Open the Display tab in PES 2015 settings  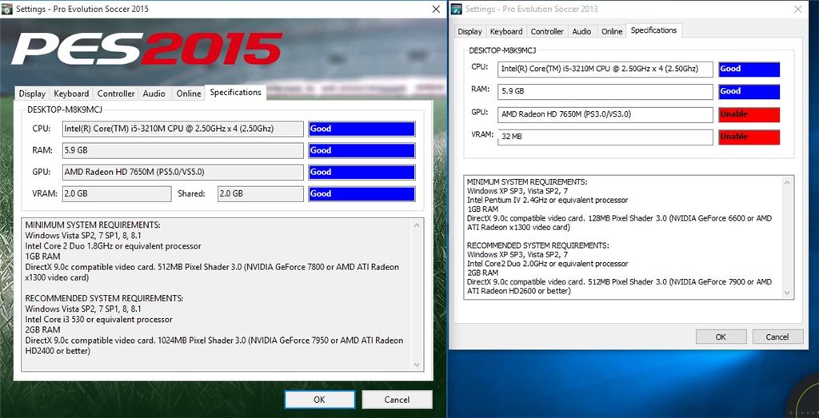coord(32,94)
